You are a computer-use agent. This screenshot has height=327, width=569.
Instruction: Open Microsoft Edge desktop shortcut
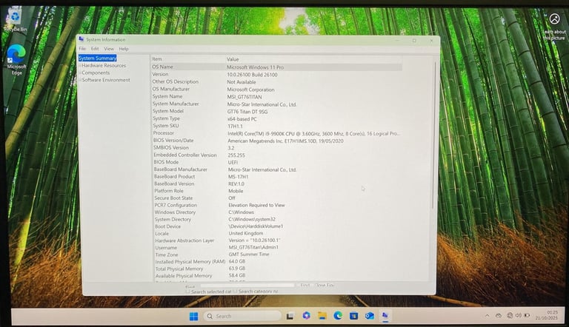click(16, 60)
